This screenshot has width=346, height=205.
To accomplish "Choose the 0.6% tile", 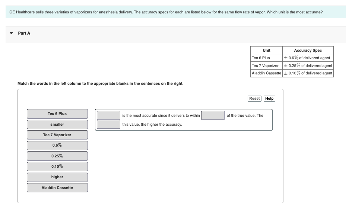I will (x=57, y=145).
